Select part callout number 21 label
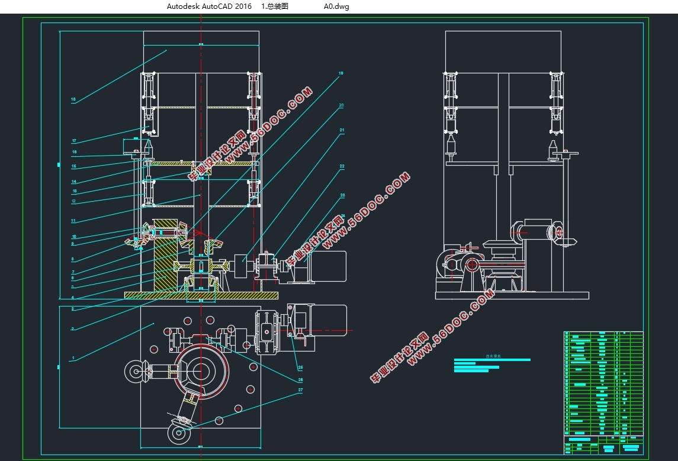Screen dimensions: 678x461 (x=342, y=130)
